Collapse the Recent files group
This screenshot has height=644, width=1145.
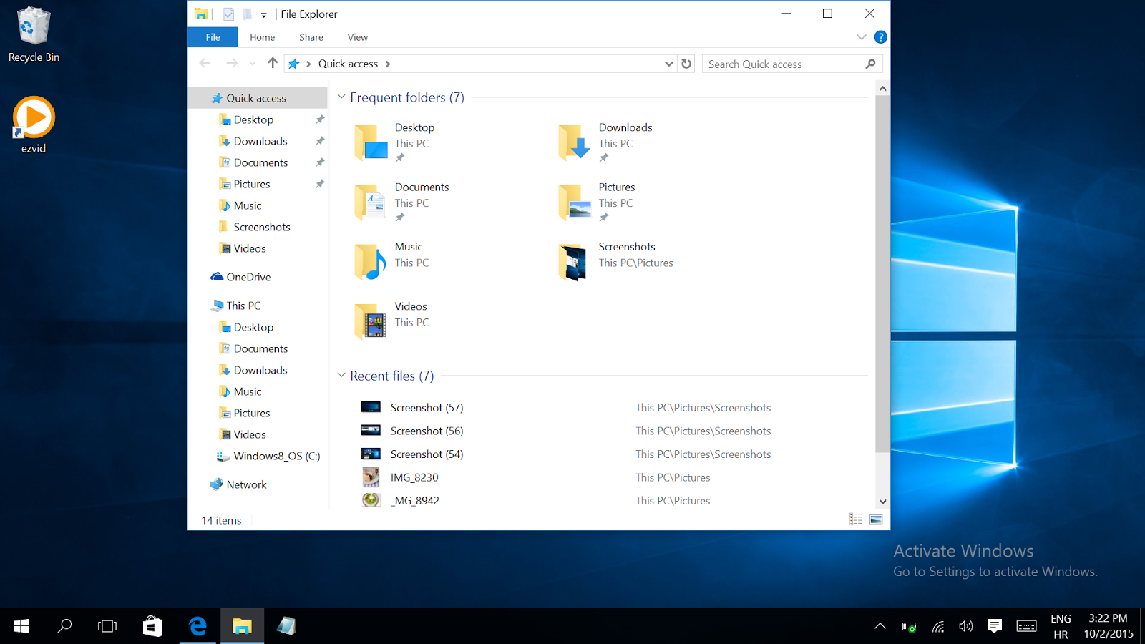click(341, 375)
